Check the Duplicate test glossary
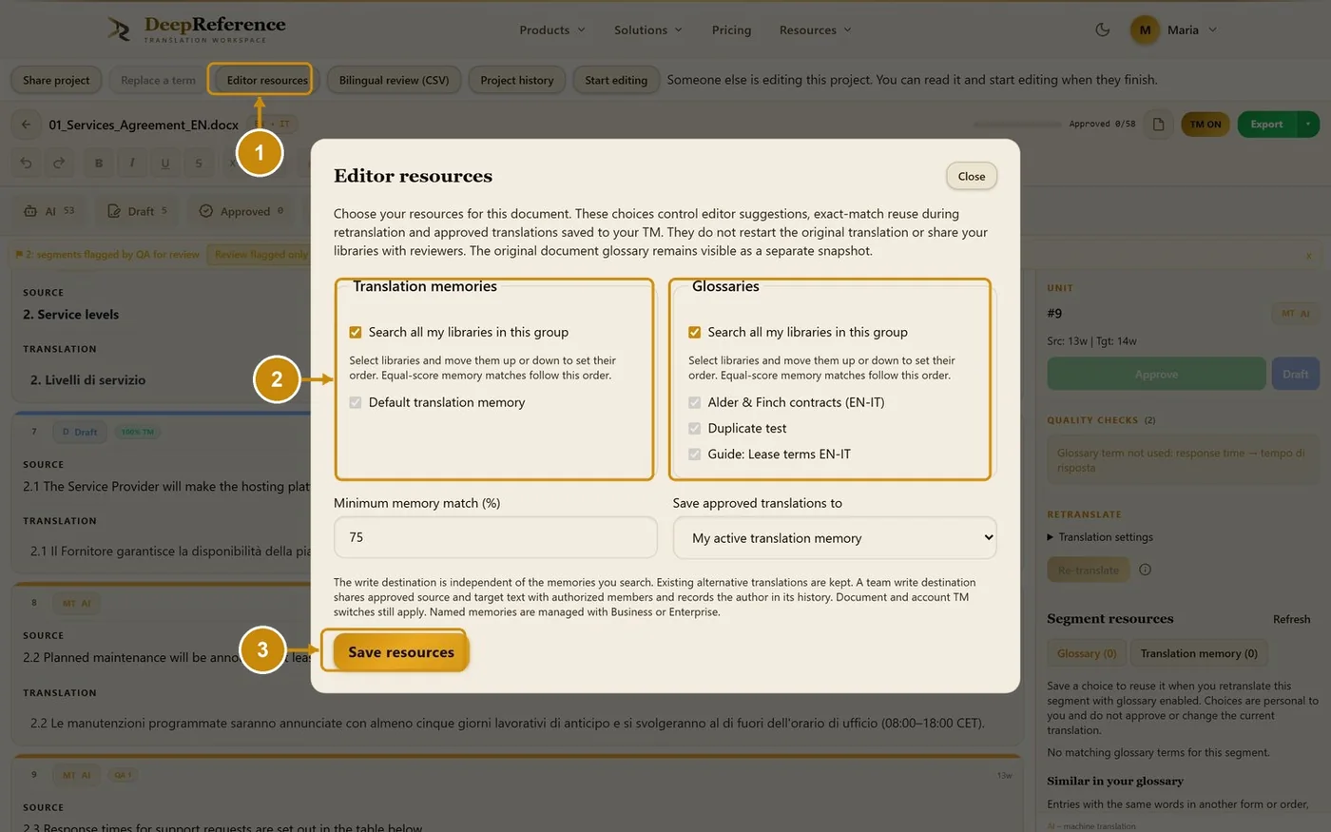1331x832 pixels. pos(695,428)
